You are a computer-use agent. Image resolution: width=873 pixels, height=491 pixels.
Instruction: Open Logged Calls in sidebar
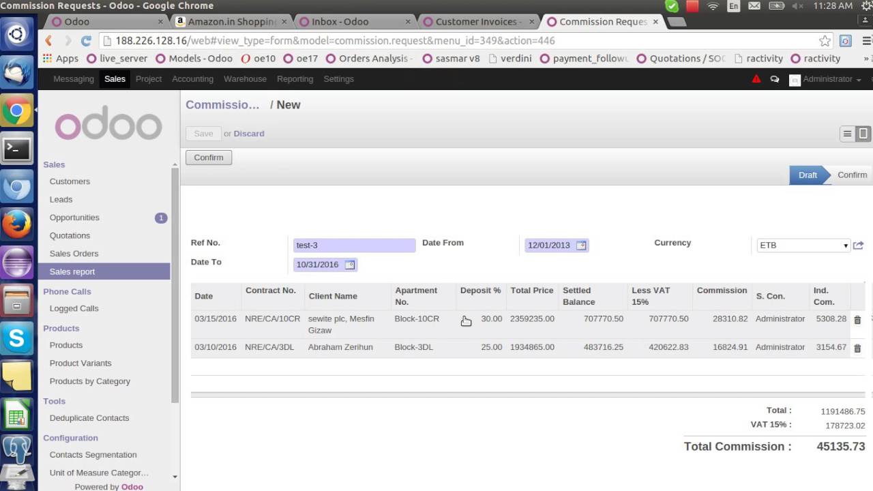(x=74, y=308)
